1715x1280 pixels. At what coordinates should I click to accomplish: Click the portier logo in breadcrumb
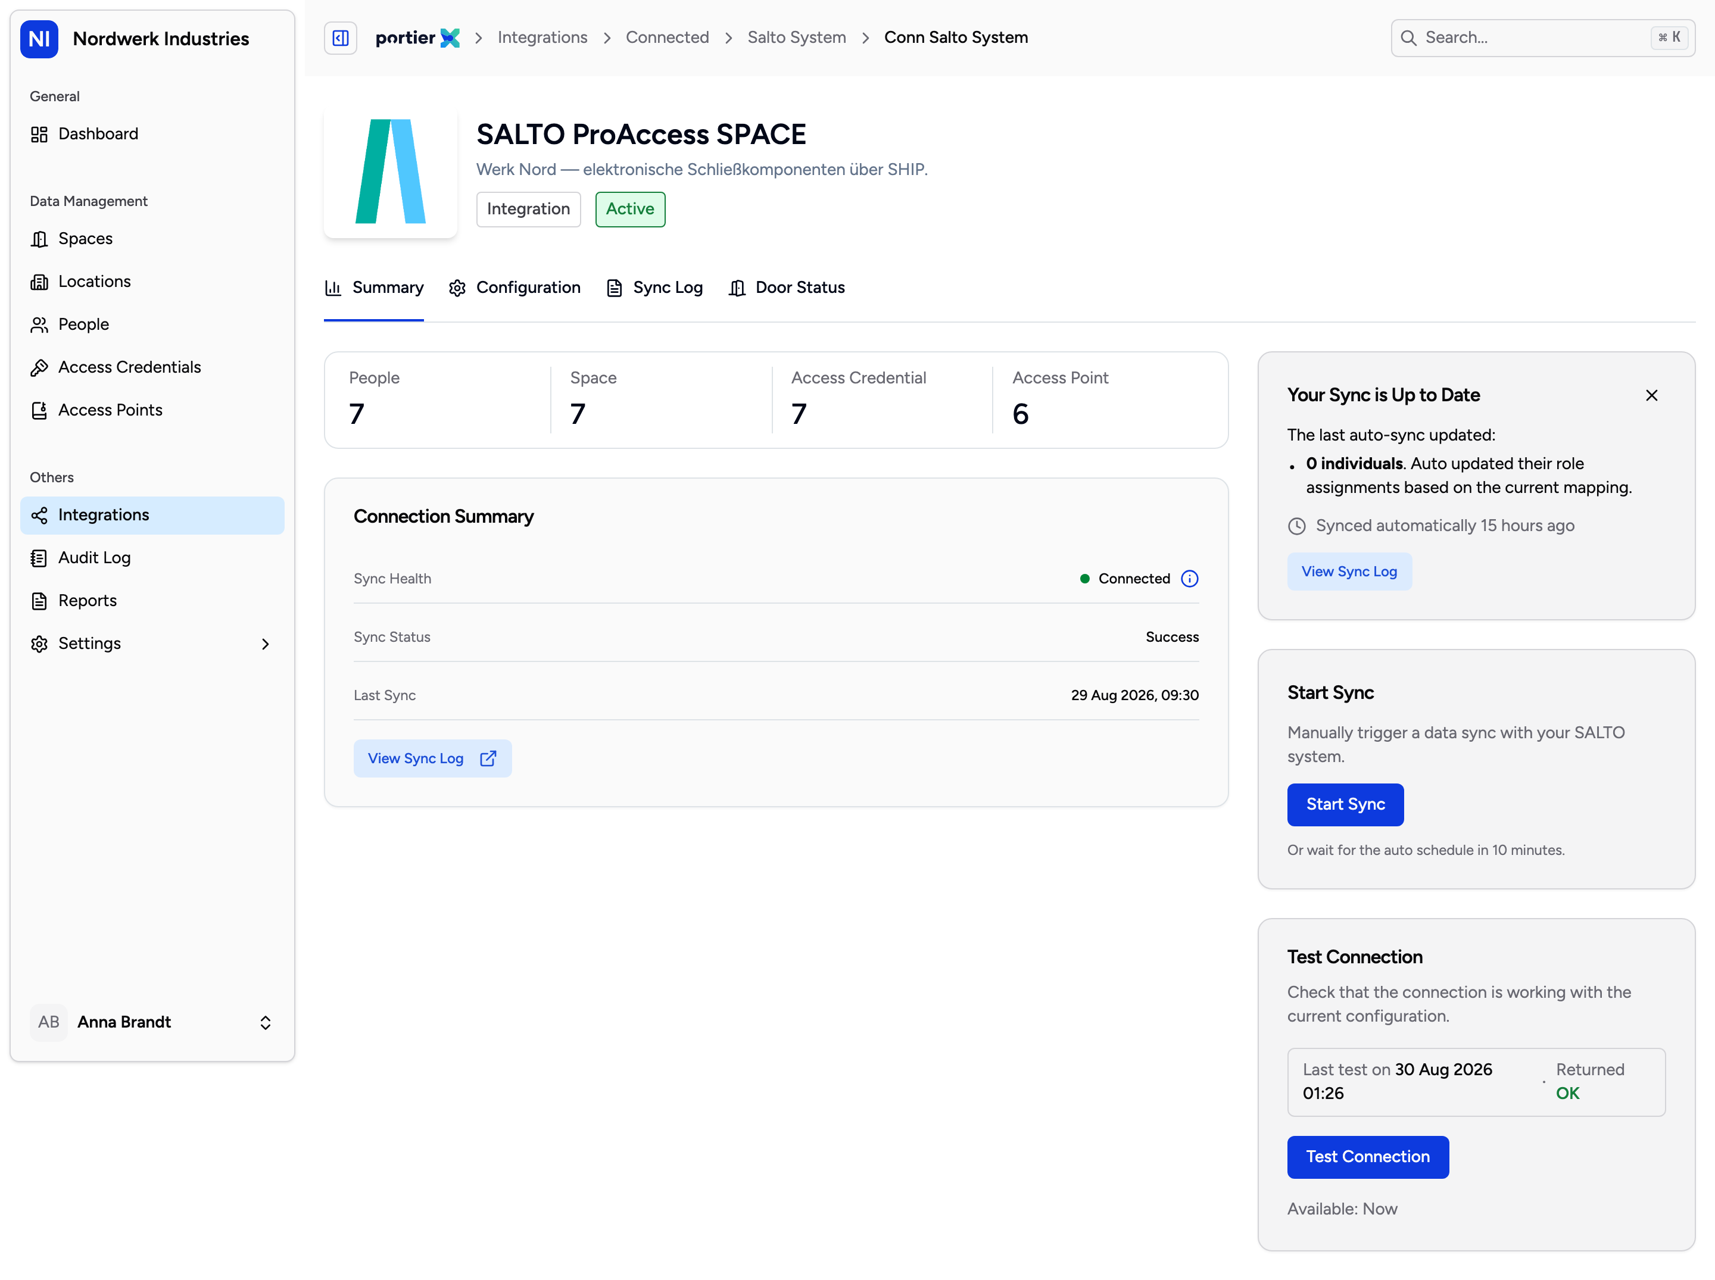417,38
